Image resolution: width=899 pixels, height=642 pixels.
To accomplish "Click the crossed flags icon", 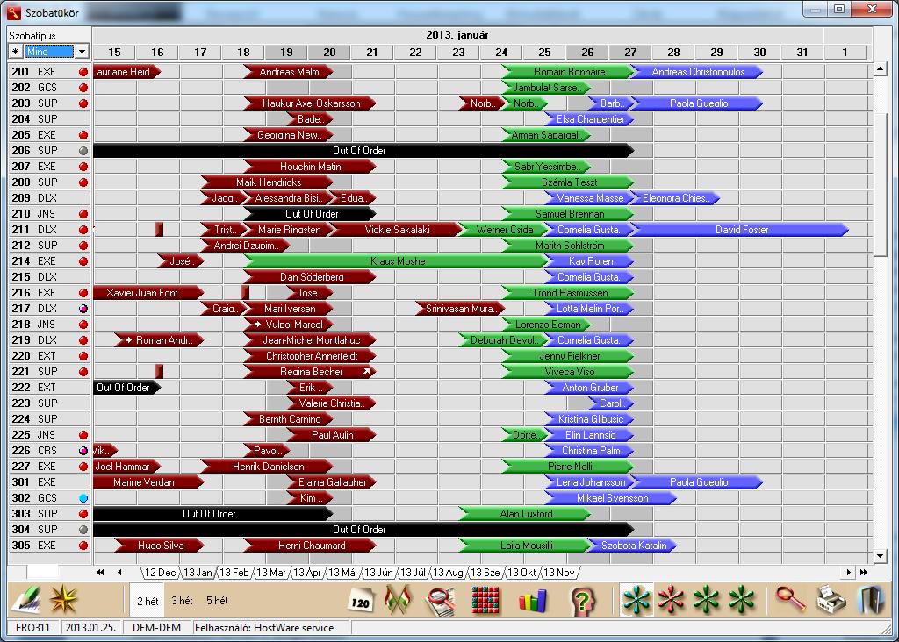I will (399, 600).
